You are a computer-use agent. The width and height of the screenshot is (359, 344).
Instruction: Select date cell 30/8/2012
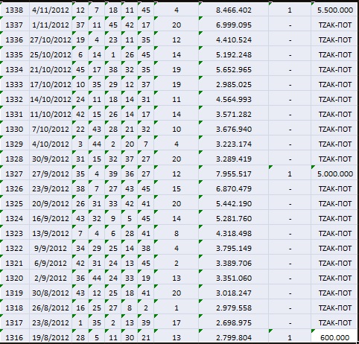pos(51,293)
